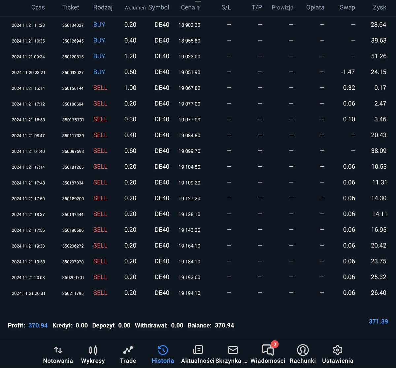Select ticket 350092927 row
This screenshot has width=396, height=368.
198,72
